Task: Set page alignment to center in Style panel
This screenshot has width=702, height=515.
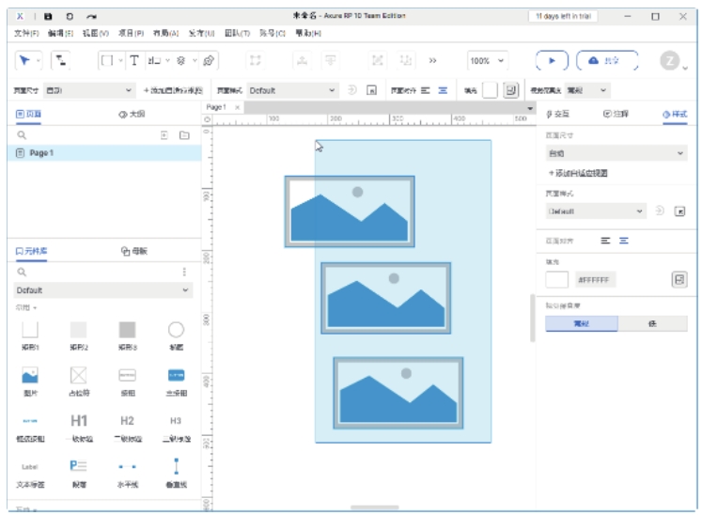Action: (623, 241)
